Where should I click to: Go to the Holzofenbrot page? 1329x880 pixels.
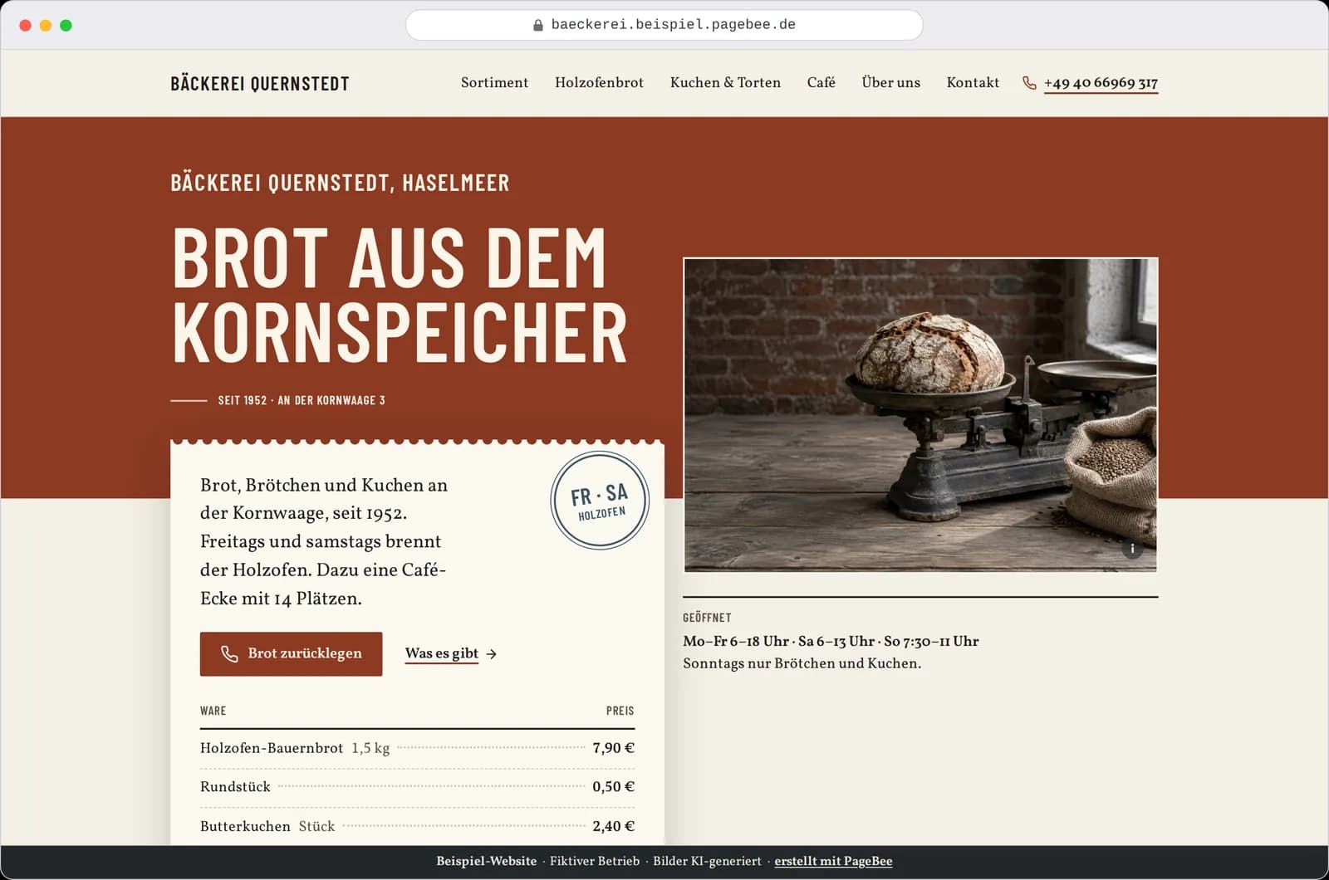(x=599, y=82)
